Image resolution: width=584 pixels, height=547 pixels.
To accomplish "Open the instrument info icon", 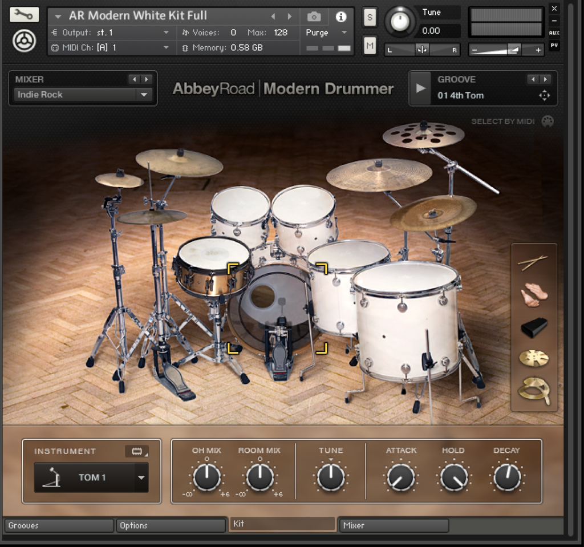I will pos(340,17).
